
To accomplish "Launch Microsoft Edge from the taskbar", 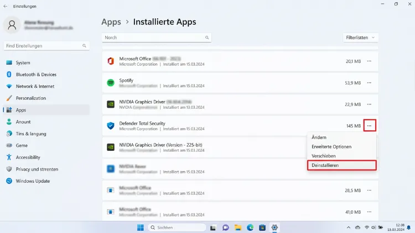I will (250, 227).
